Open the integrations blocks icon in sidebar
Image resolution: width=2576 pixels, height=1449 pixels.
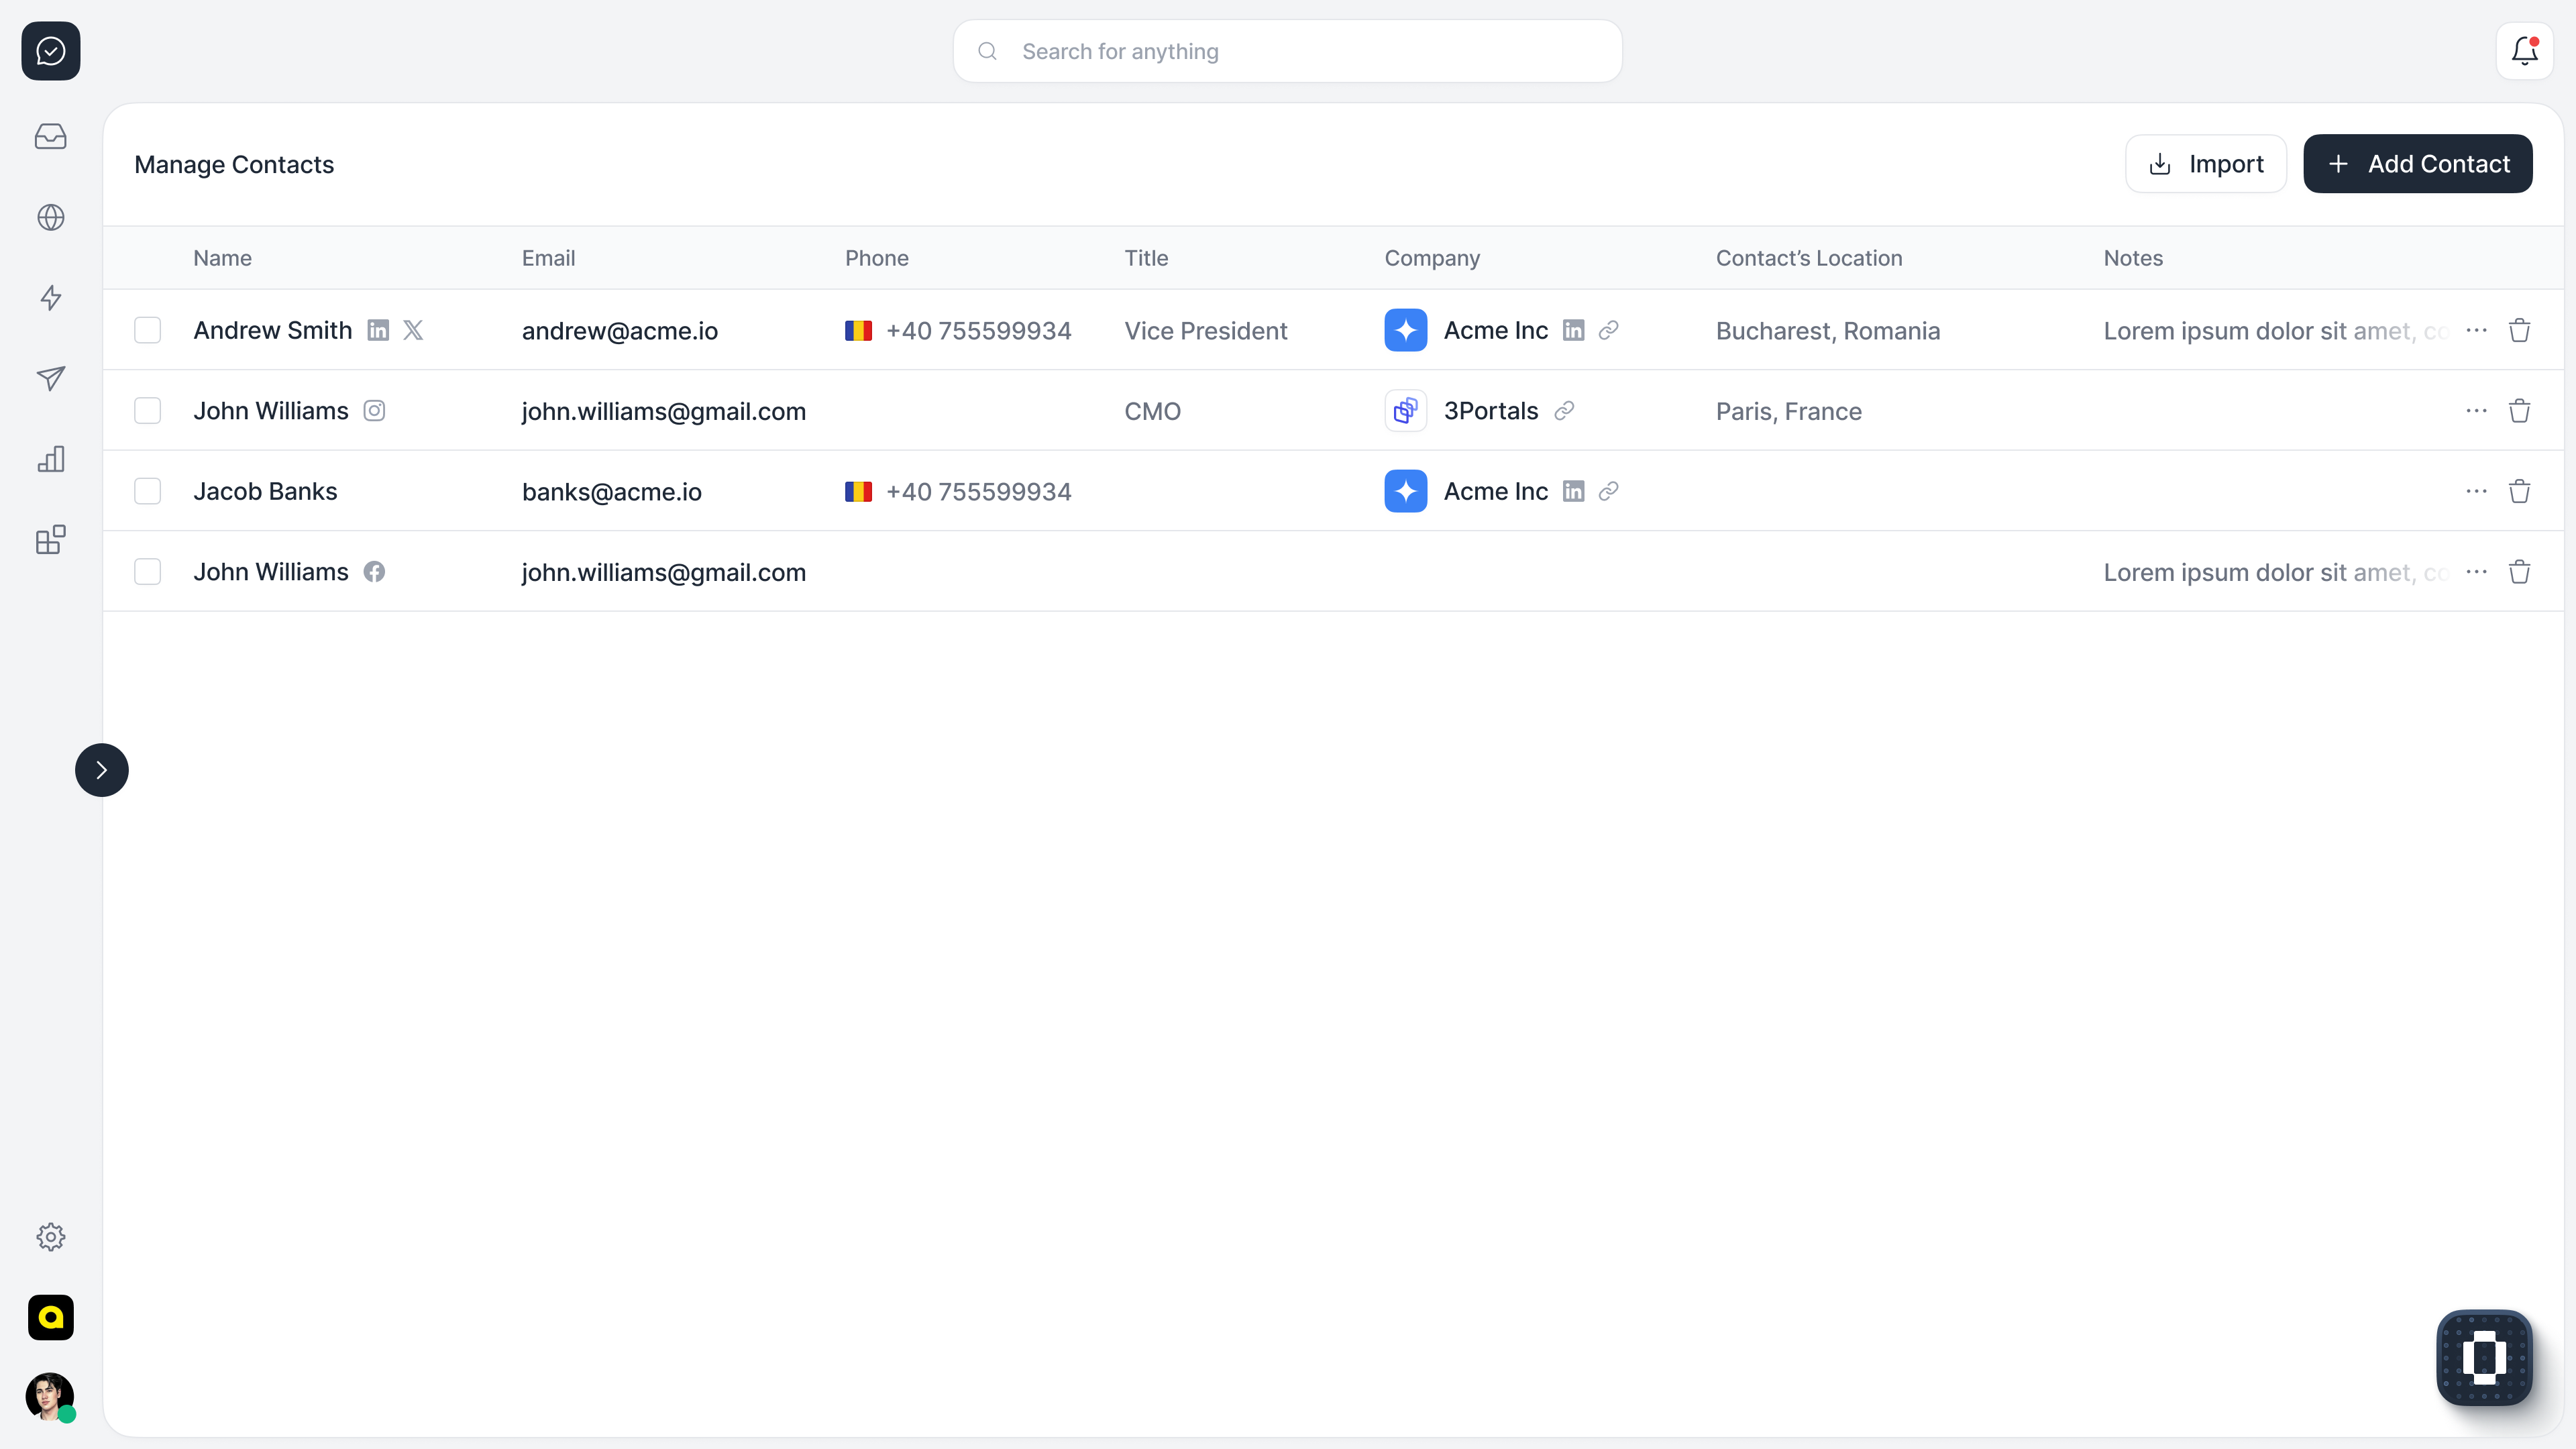click(x=50, y=540)
